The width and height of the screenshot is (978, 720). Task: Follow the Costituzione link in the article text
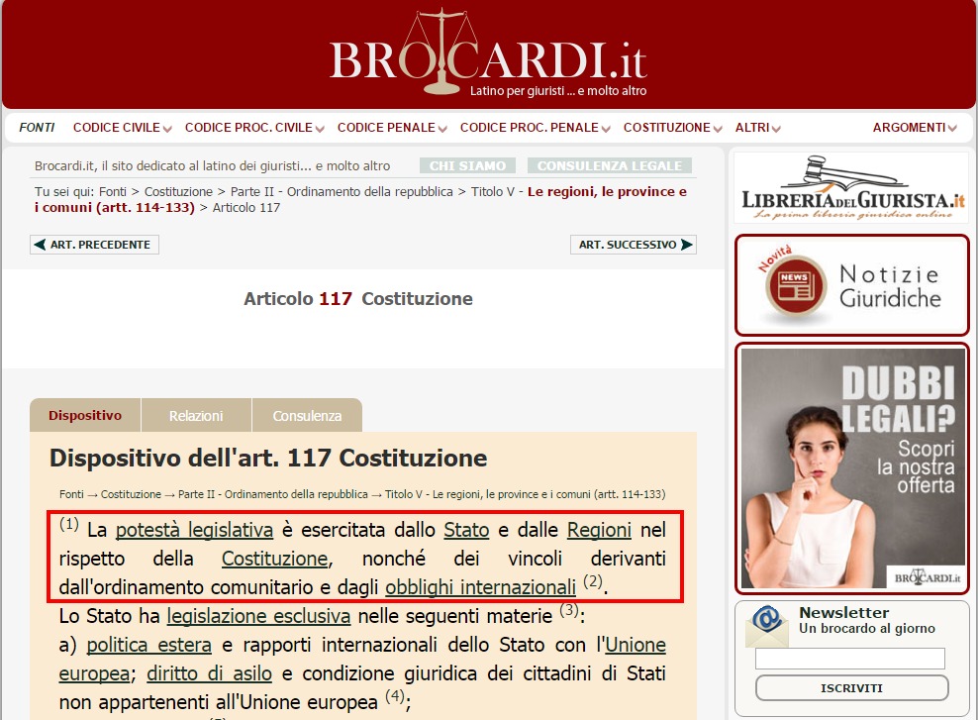[x=275, y=559]
